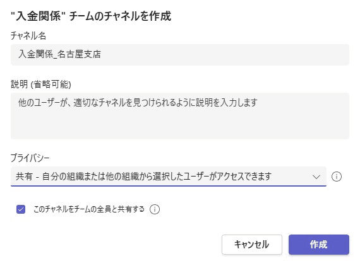Click the プライバシー field label
Image resolution: width=360 pixels, height=261 pixels.
[x=30, y=158]
